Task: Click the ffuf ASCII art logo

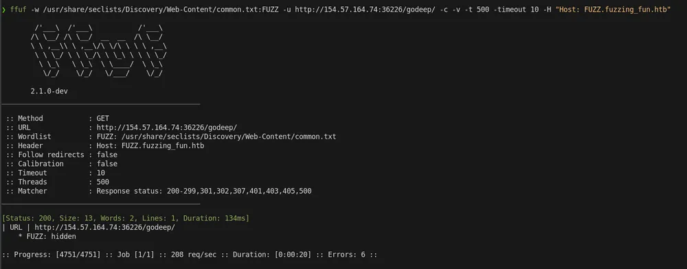Action: (x=98, y=51)
